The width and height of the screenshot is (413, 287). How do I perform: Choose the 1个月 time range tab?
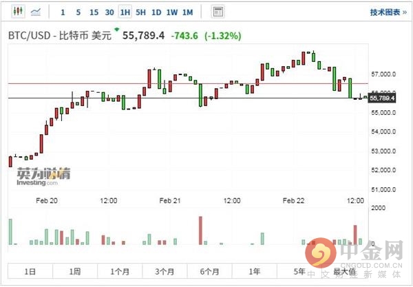[120, 271]
